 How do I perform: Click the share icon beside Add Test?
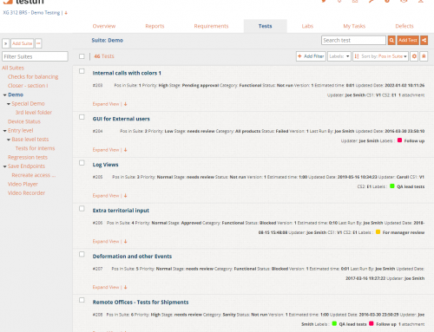424,40
